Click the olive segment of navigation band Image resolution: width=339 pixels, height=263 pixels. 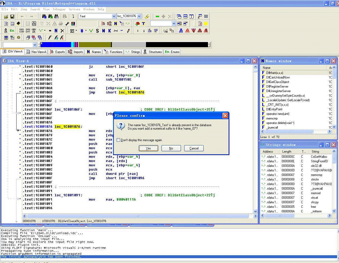click(95, 45)
